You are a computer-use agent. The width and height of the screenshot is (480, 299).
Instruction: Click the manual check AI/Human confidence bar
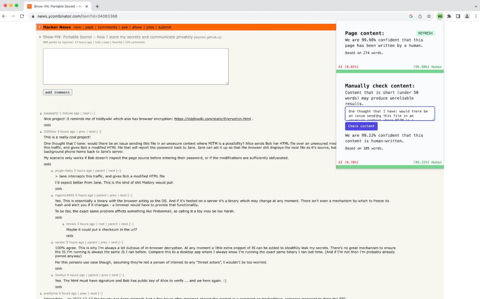click(x=390, y=167)
